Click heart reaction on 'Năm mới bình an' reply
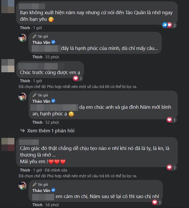 pyautogui.click(x=170, y=120)
